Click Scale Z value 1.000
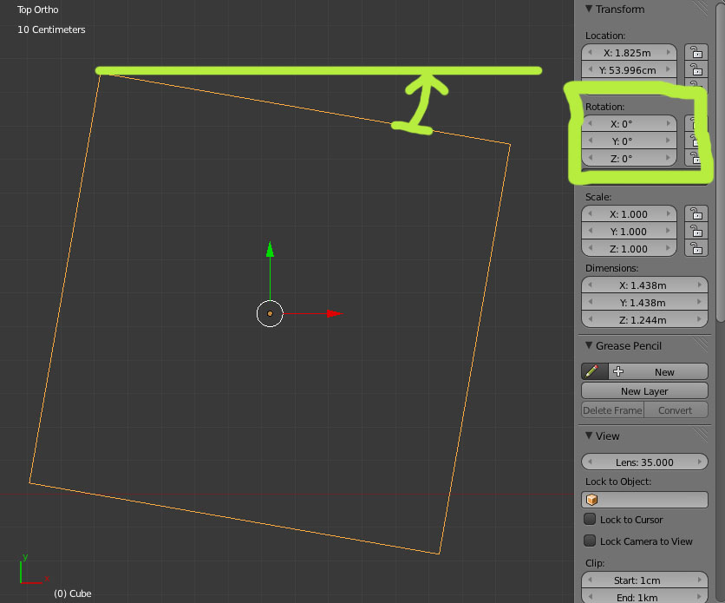725x603 pixels. 629,249
